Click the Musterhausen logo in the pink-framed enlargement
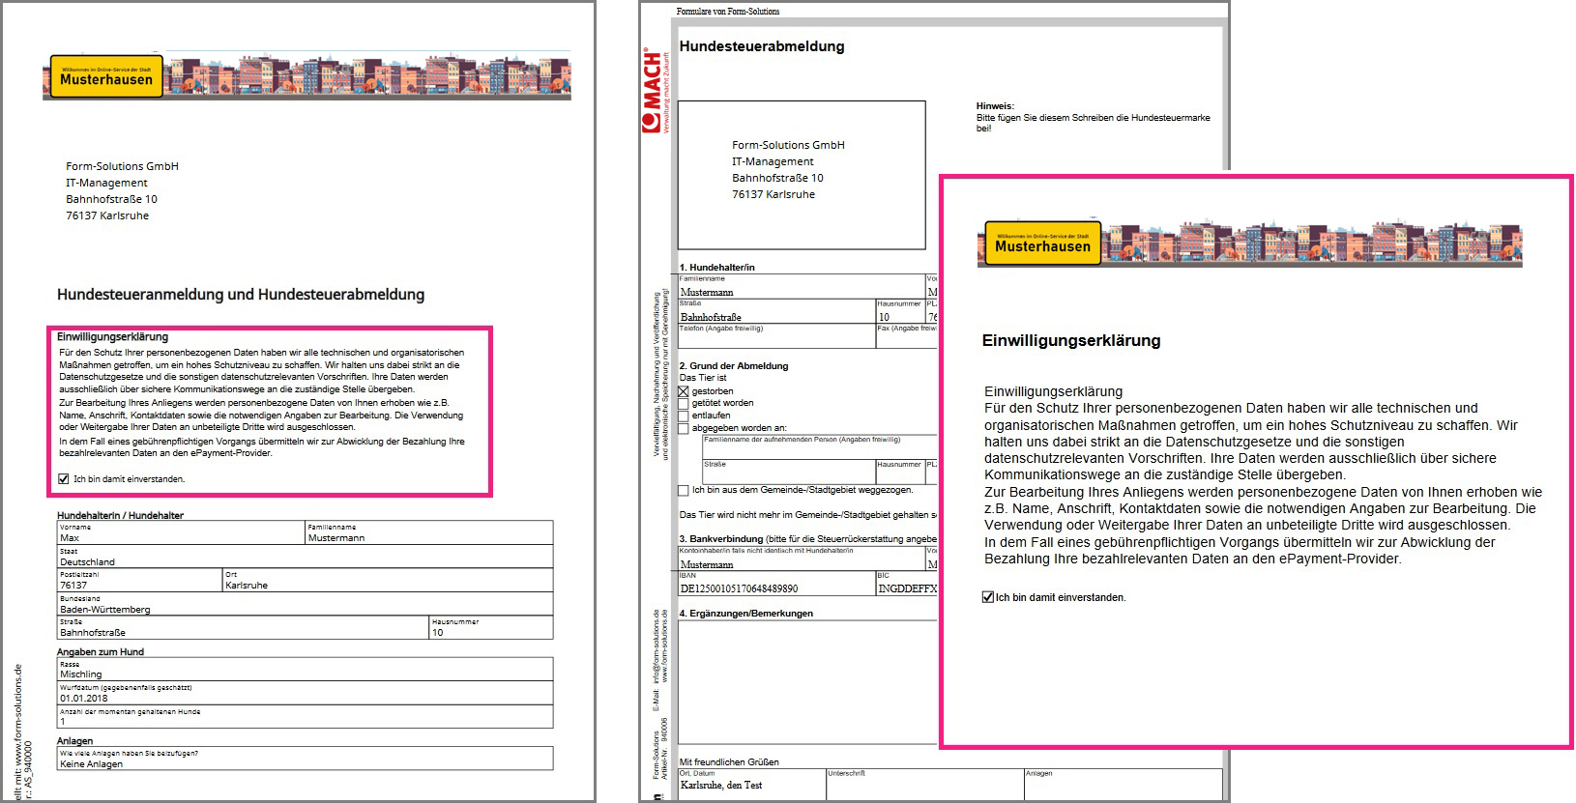The image size is (1576, 803). [x=1042, y=244]
